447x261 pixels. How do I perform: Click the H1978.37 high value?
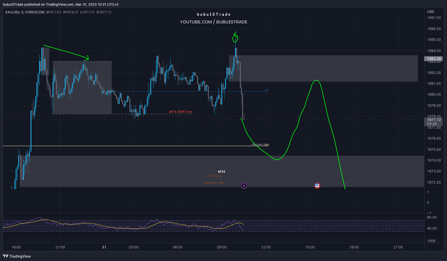coord(72,12)
